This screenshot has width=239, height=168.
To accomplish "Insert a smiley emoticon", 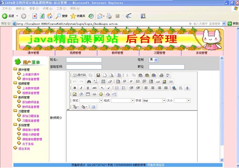I will [101, 95].
